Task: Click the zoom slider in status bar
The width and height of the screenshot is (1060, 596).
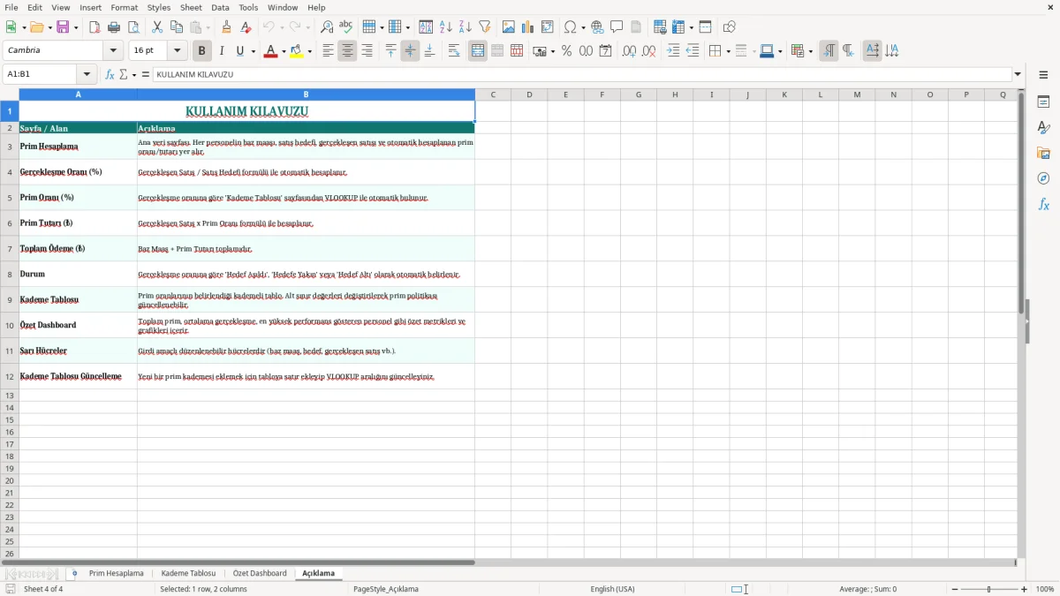Action: tap(989, 589)
